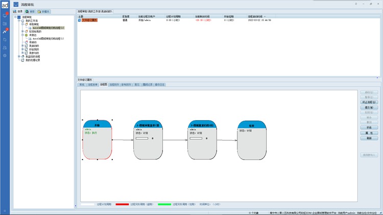Image resolution: width=383 pixels, height=215 pixels.
Task: Click the 'ad' logo in the sidebar
Action: point(5,5)
